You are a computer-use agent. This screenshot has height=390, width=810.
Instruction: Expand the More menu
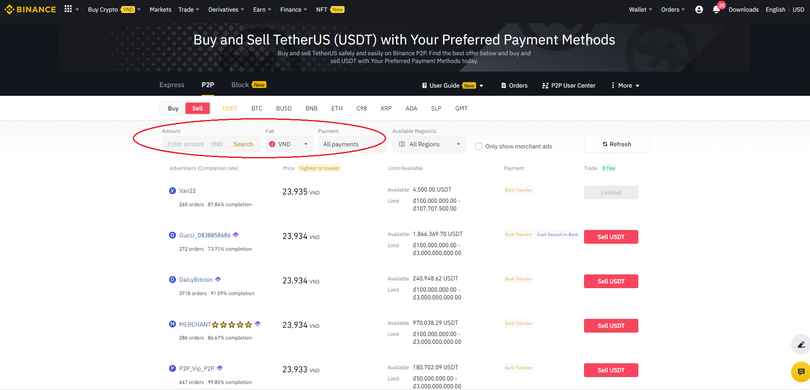(625, 85)
